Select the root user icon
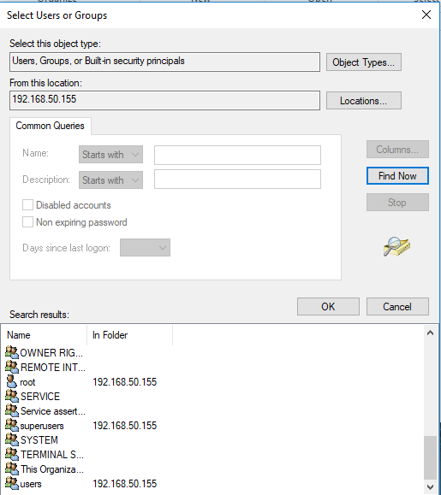Image resolution: width=441 pixels, height=495 pixels. 12,381
